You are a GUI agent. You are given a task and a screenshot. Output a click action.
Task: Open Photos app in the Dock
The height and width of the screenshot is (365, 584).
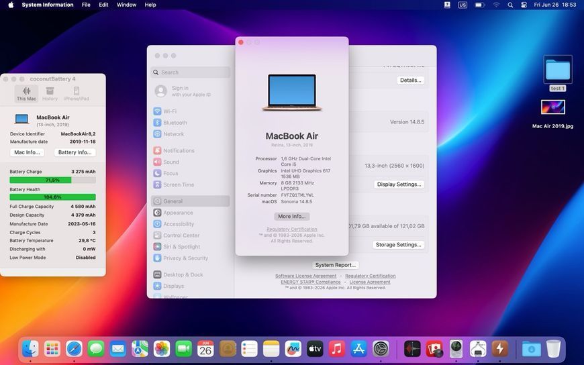[162, 349]
